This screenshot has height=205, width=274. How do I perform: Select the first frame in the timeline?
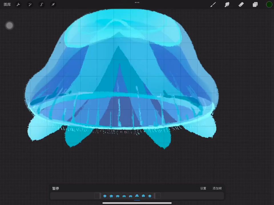coord(105,196)
